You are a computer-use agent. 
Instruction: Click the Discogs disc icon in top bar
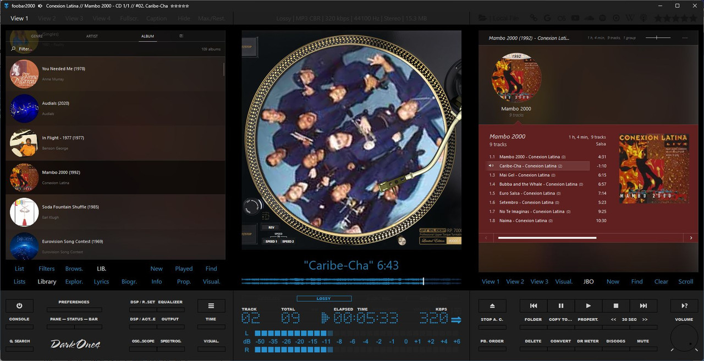coord(616,18)
